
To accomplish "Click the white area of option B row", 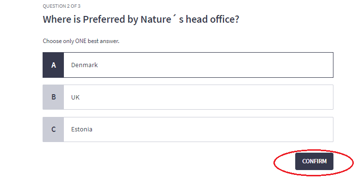I will coord(198,97).
